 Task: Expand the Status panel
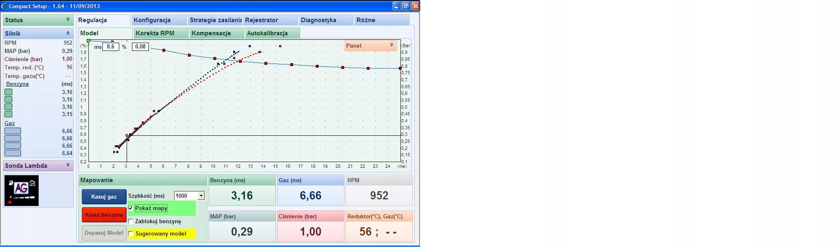click(68, 20)
